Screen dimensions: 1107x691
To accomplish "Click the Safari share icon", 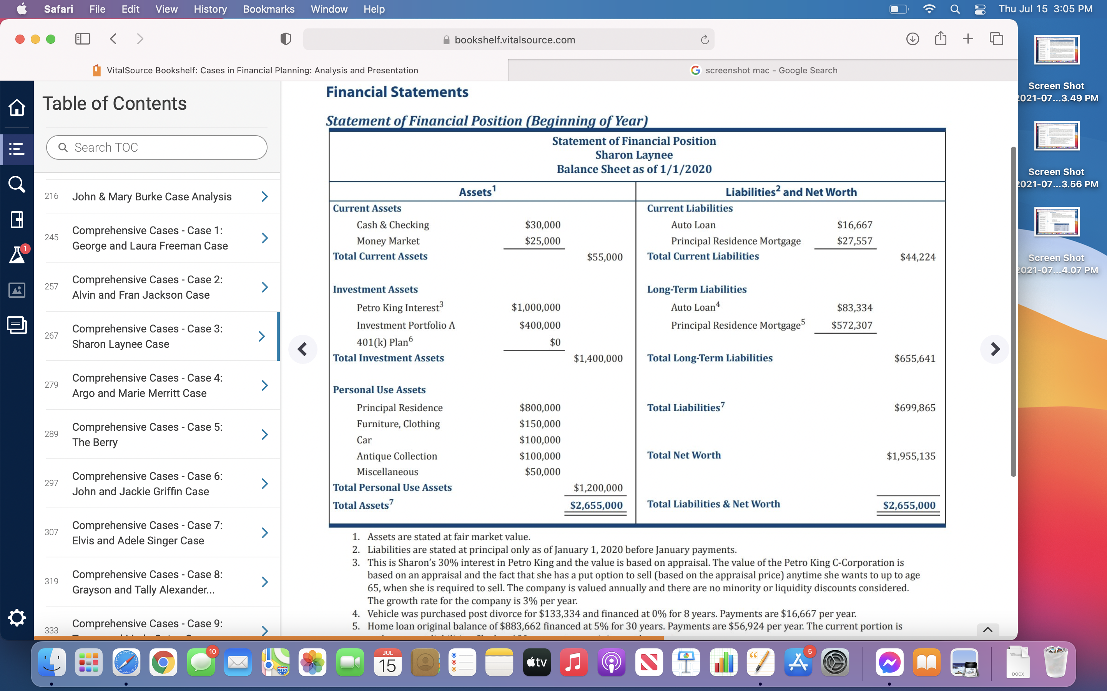I will point(941,38).
